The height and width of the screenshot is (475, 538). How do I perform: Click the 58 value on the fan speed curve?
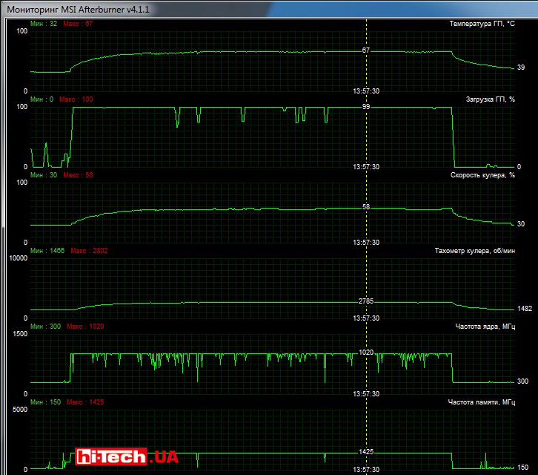pyautogui.click(x=366, y=207)
